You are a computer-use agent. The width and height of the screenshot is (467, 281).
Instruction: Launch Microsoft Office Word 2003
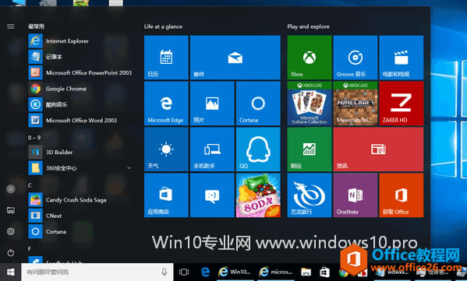click(80, 121)
